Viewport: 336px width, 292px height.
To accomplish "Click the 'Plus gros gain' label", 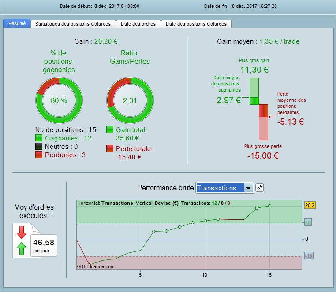I will point(254,61).
